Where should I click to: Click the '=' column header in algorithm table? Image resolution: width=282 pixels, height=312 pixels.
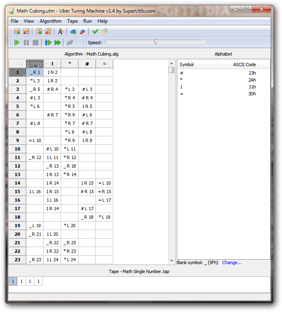[104, 64]
